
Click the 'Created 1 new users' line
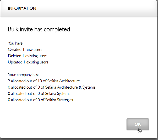tap(25, 50)
